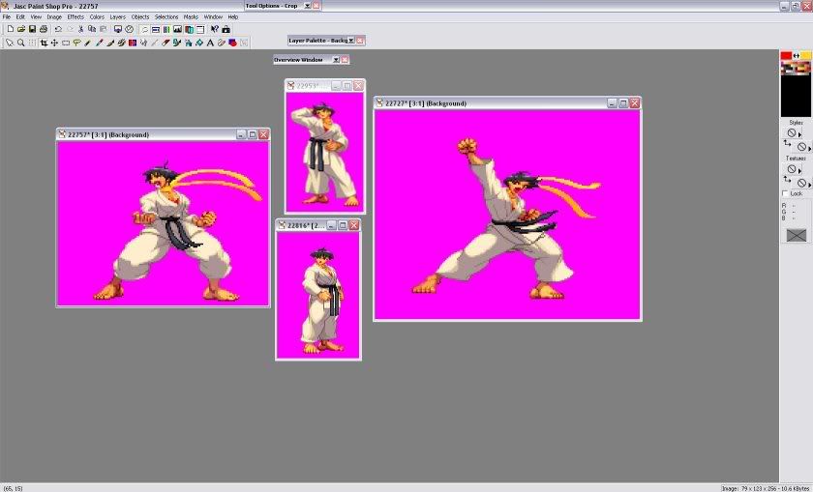Click the Copy icon

92,29
